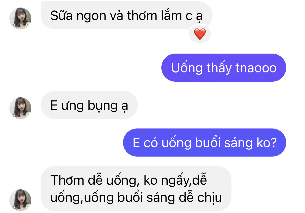This screenshot has width=305, height=213.
Task: Click the word "thơm" in first message
Action: point(142,16)
